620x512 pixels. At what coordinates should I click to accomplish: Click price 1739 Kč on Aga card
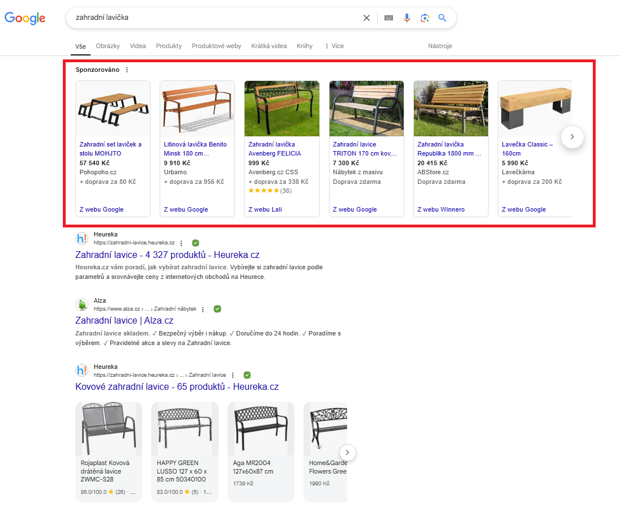[243, 484]
